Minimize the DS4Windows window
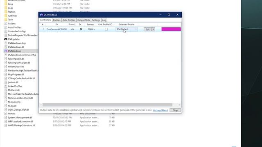The image size is (262, 147). (x=160, y=15)
